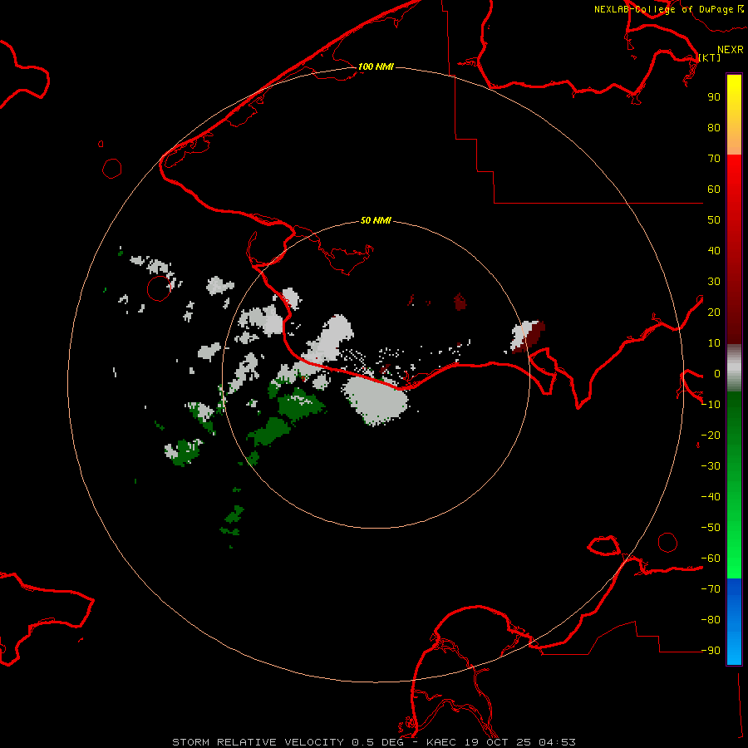The height and width of the screenshot is (748, 748).
Task: Click the 90 value on the velocity scale
Action: click(x=714, y=97)
